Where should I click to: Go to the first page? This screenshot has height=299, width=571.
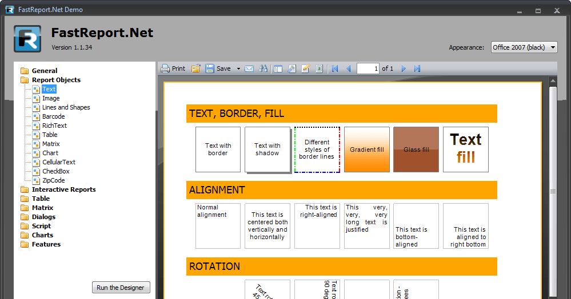335,68
